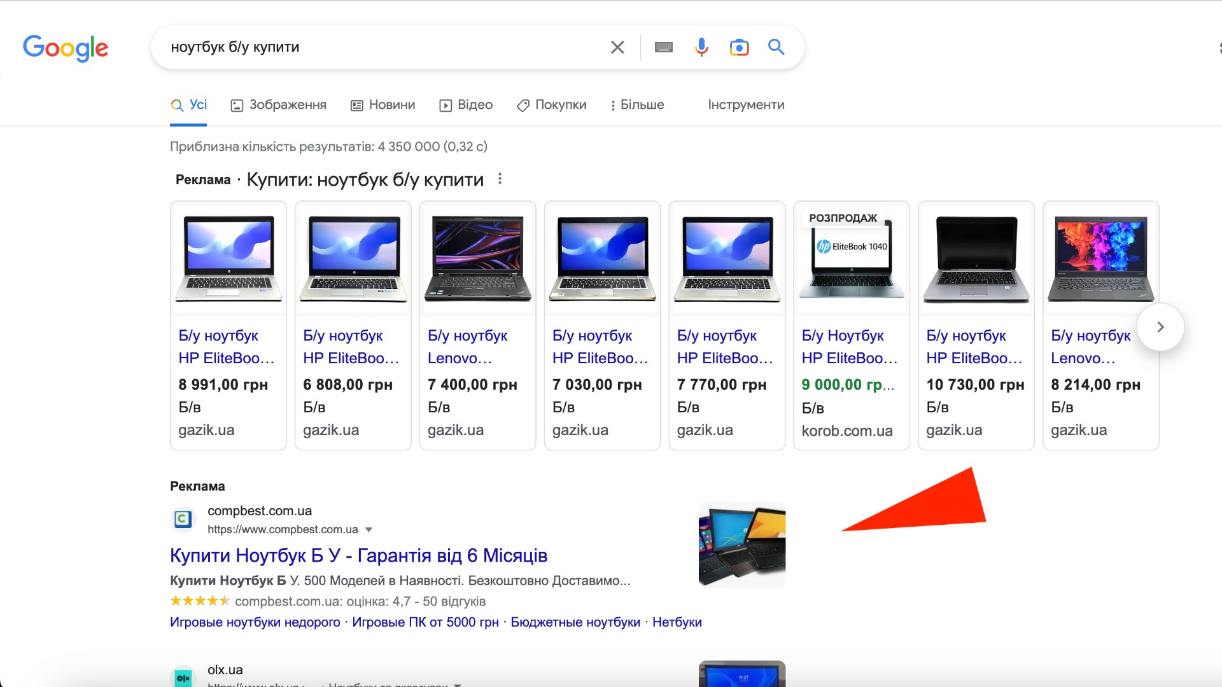The width and height of the screenshot is (1222, 687).
Task: Search by image with the camera icon
Action: [739, 47]
